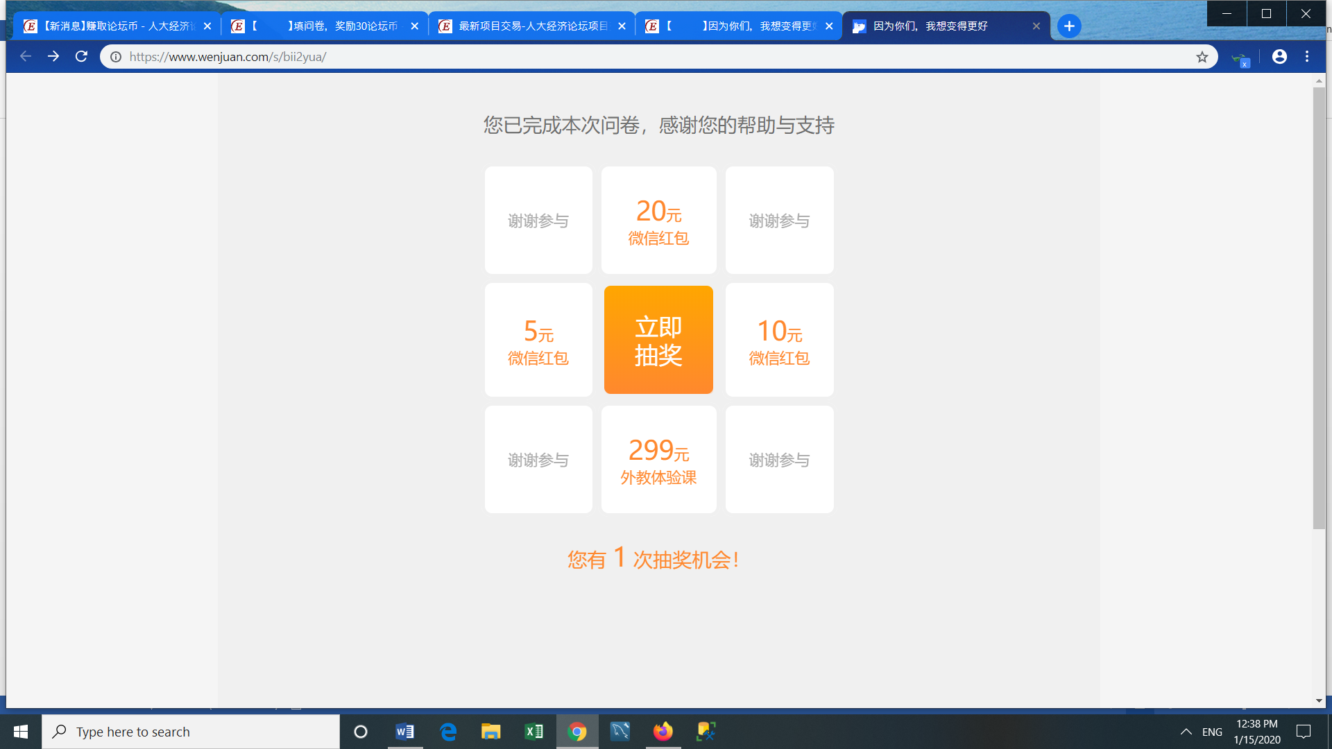Bookmark this page with star icon
The image size is (1332, 749).
coord(1202,57)
